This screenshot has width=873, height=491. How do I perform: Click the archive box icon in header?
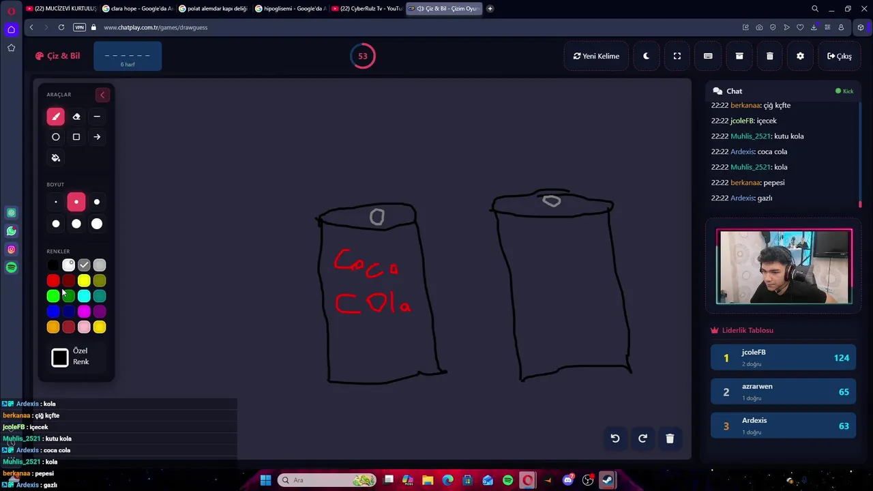739,56
